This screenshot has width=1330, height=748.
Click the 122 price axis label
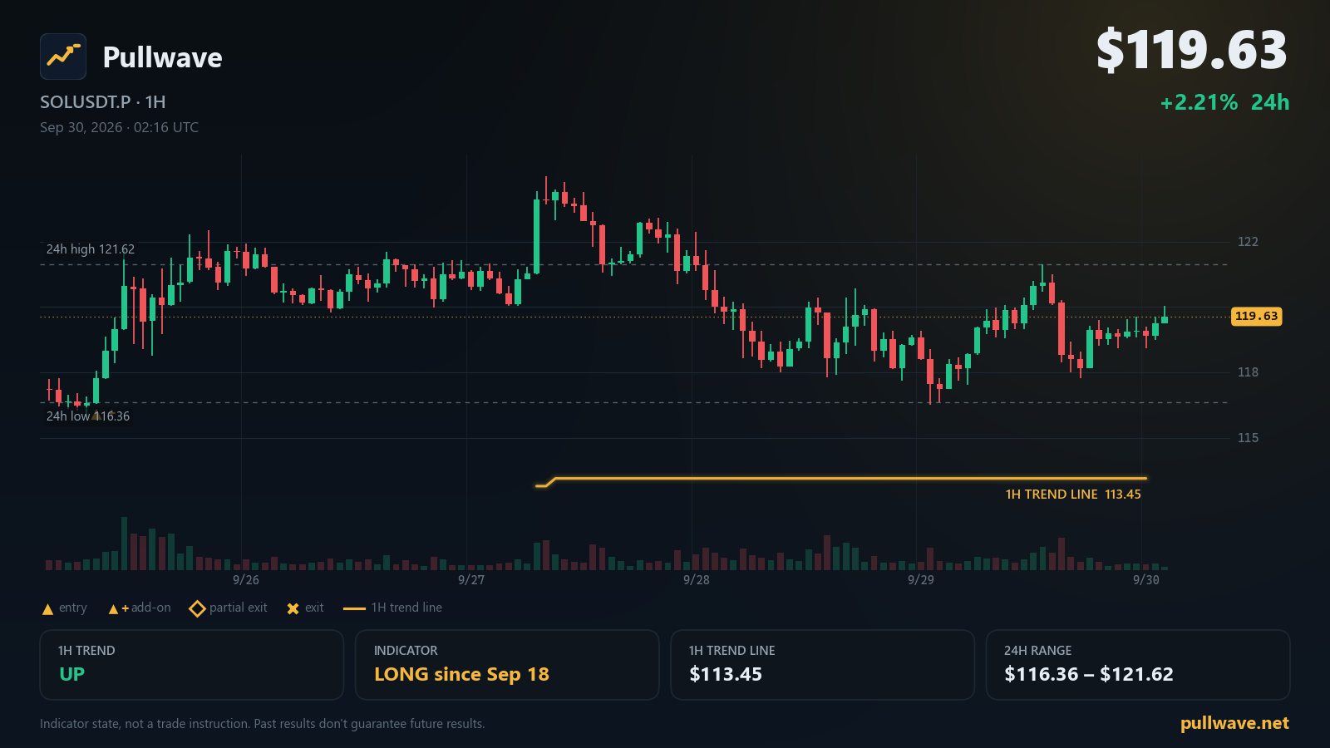coord(1248,242)
